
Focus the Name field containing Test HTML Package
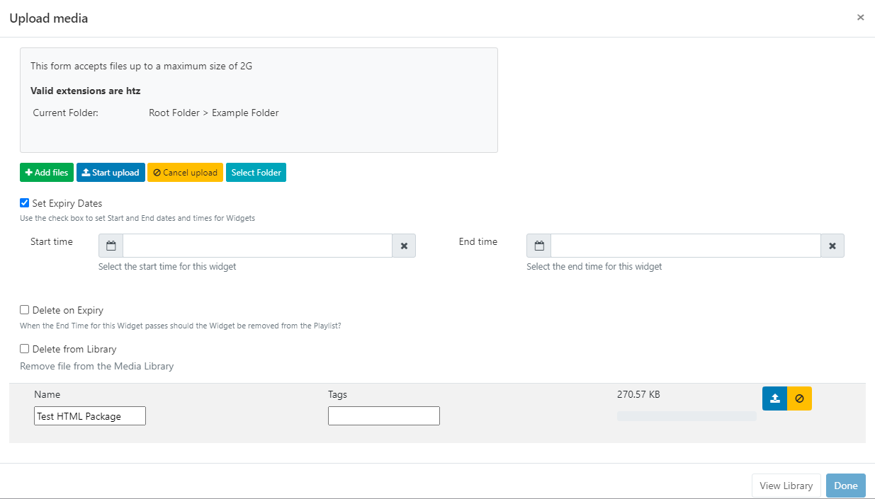[x=90, y=416]
